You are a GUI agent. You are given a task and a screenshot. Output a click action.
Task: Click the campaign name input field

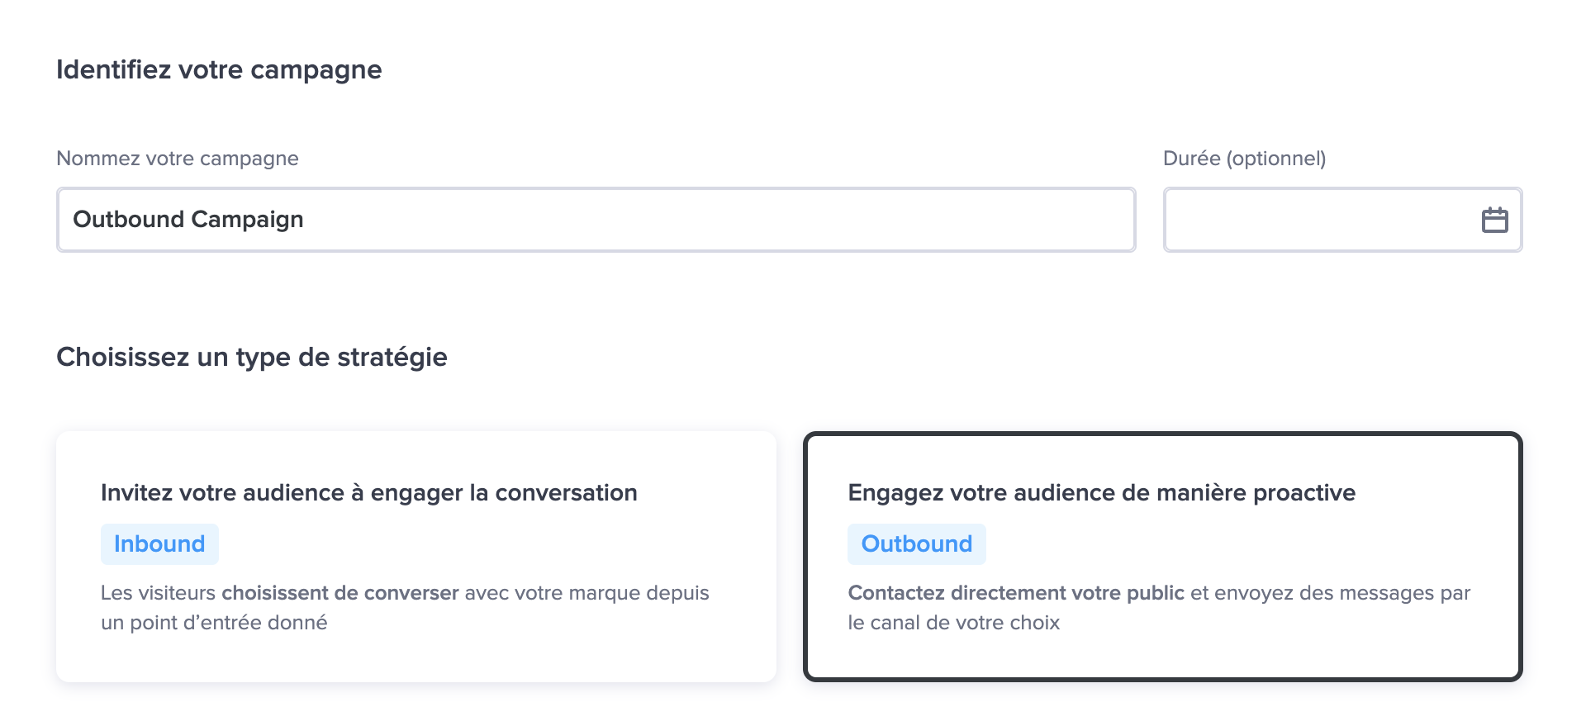[x=596, y=220]
